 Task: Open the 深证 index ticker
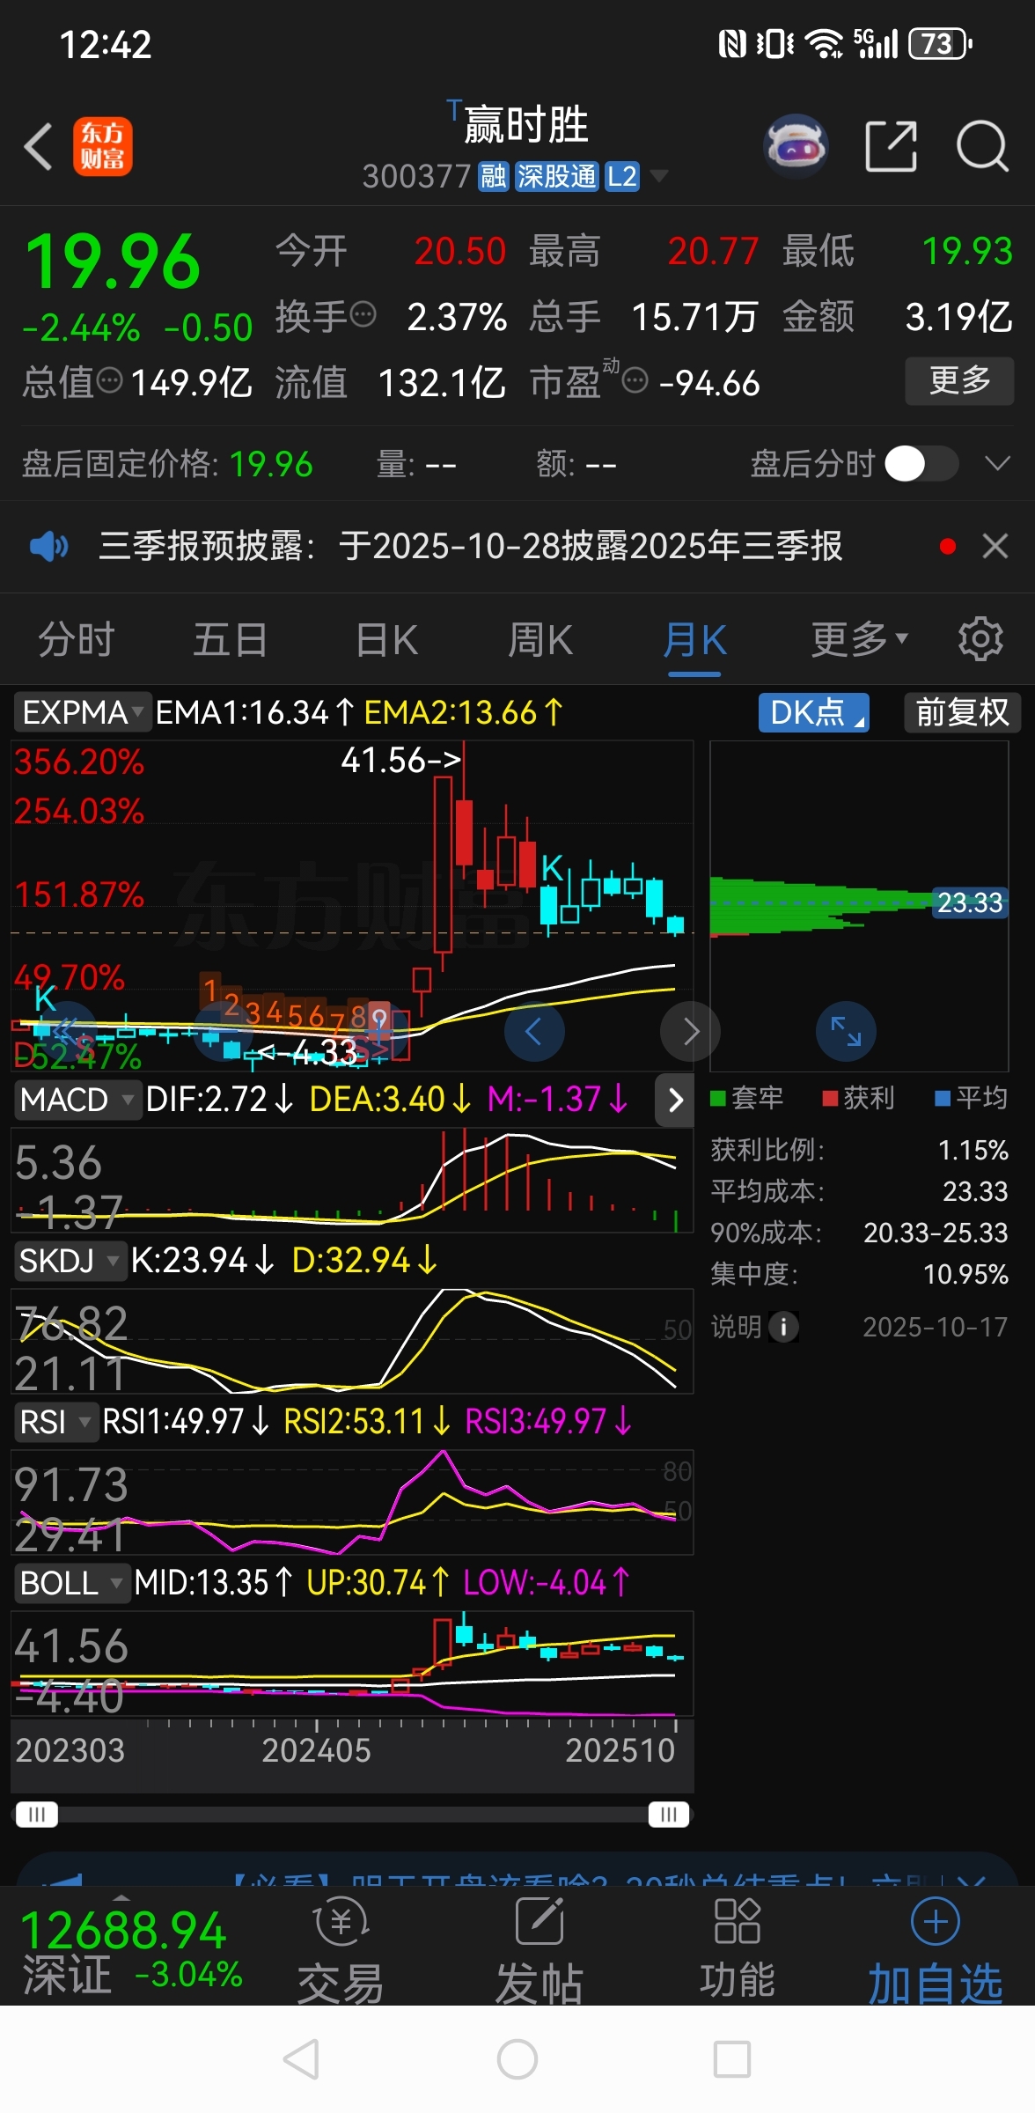tap(130, 1950)
